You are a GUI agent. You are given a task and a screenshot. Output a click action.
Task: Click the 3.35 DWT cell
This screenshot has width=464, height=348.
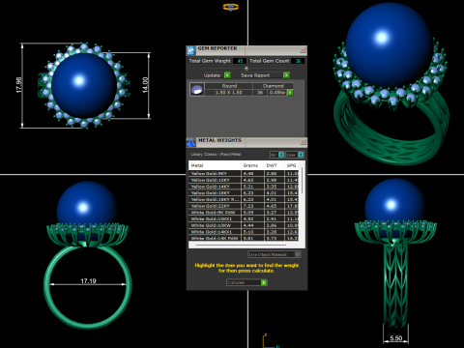pos(275,187)
